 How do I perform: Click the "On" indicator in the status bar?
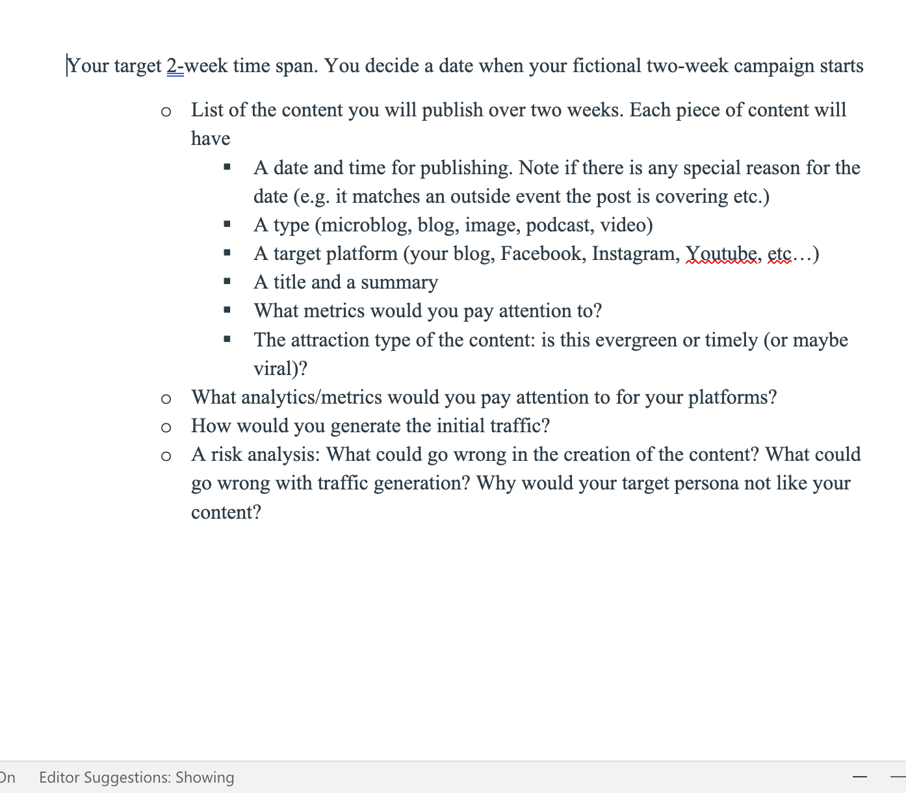coord(9,777)
